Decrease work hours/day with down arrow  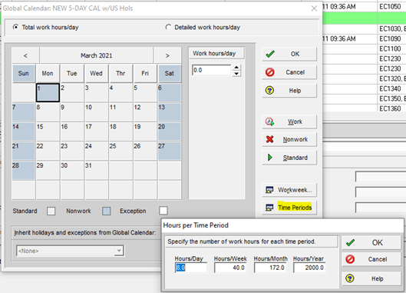click(x=236, y=74)
